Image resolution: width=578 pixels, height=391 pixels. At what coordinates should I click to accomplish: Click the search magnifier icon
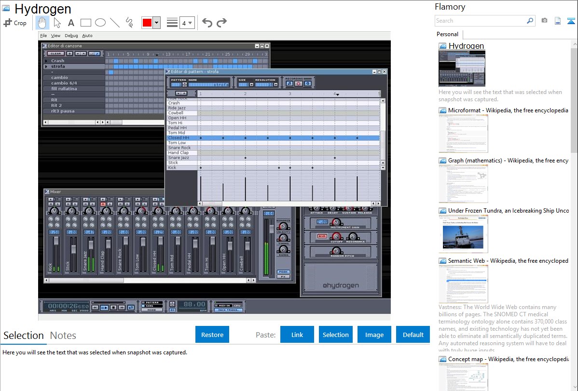tap(530, 21)
